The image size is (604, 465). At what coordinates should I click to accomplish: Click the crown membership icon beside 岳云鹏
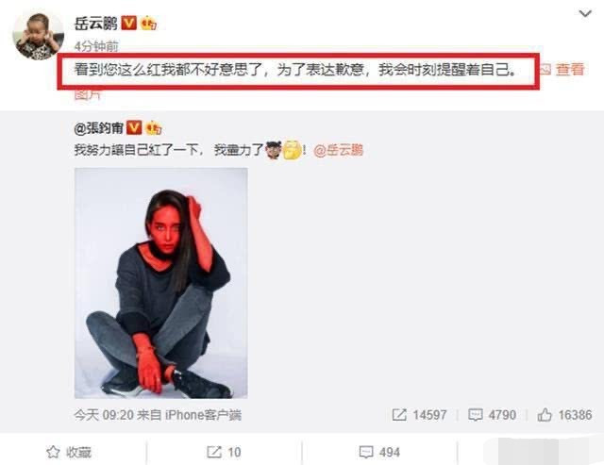coord(148,24)
